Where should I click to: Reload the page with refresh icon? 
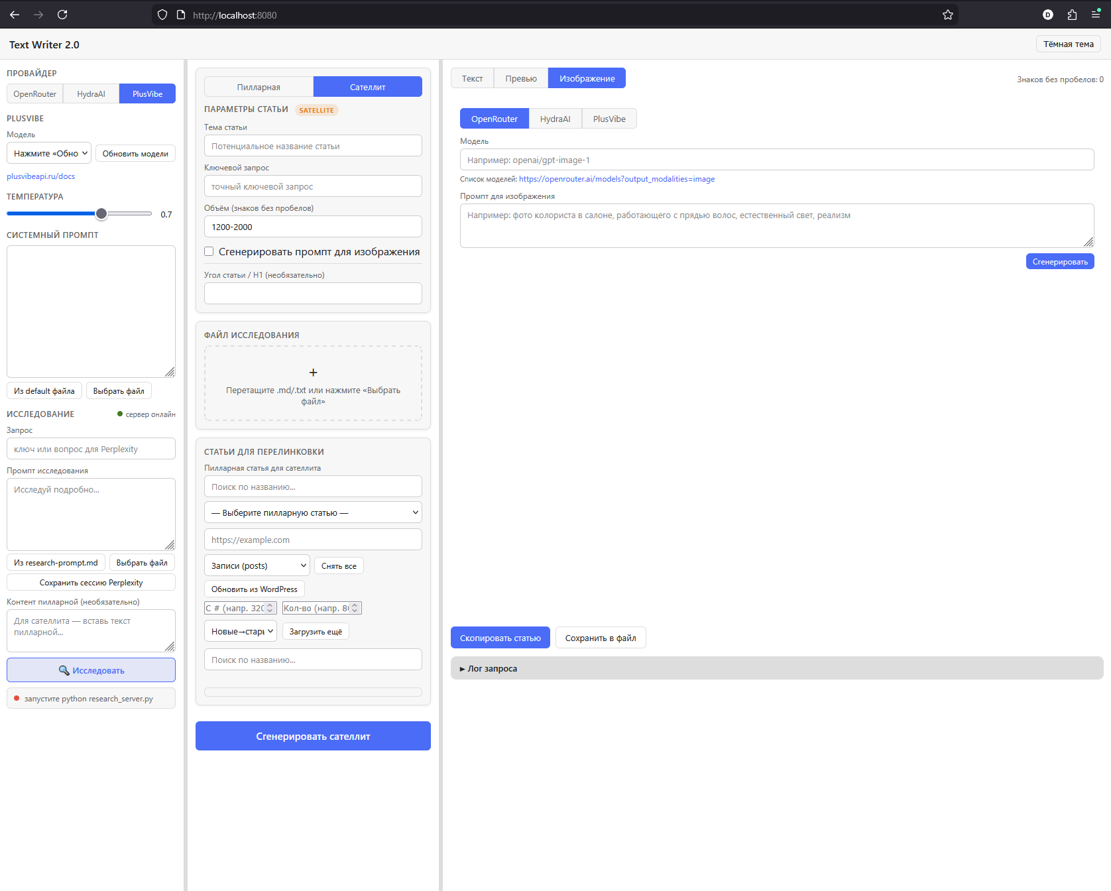(62, 15)
